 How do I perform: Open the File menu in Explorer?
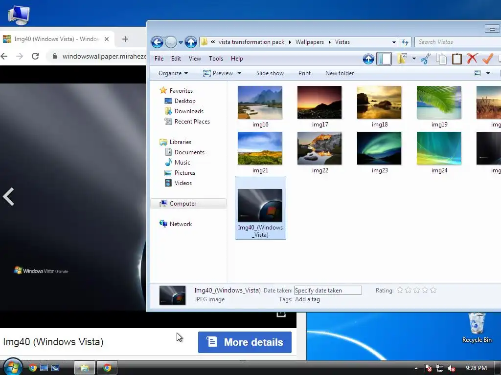pos(159,59)
